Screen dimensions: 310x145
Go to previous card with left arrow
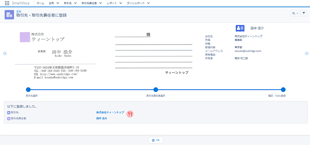click(x=5, y=53)
